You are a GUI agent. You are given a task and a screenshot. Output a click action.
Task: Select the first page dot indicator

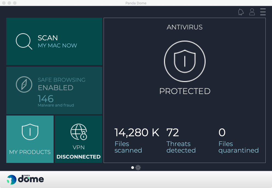pos(133,168)
